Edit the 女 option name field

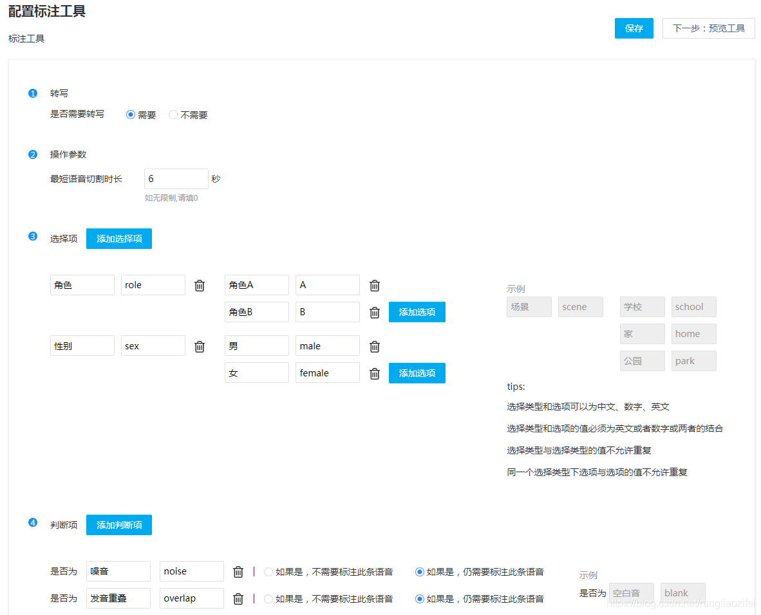[x=257, y=373]
